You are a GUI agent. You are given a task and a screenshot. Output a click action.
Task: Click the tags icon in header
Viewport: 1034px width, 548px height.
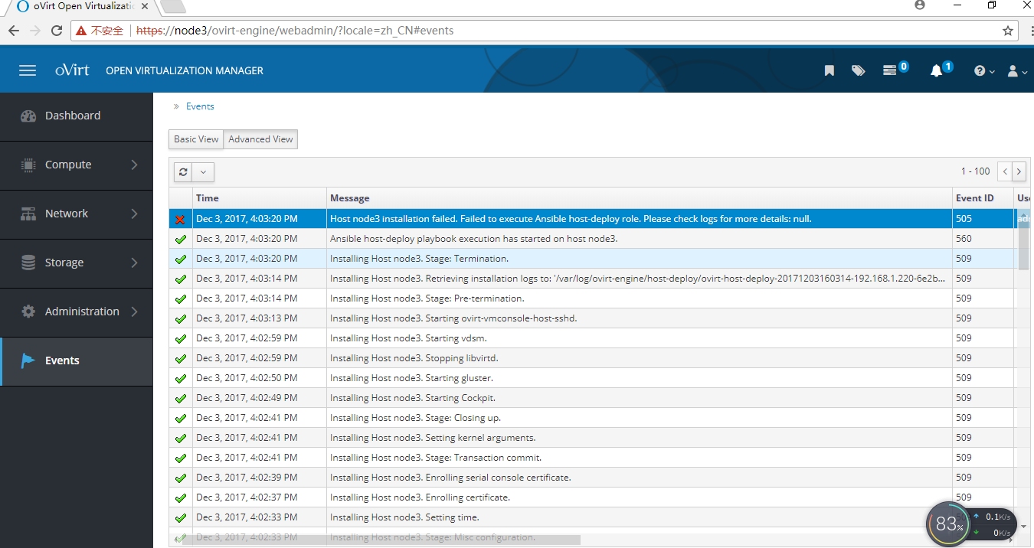click(858, 70)
